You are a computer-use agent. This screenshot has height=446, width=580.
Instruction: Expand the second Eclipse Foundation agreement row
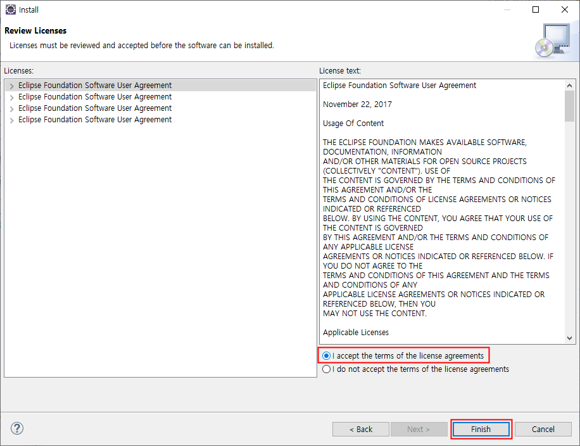click(x=12, y=98)
